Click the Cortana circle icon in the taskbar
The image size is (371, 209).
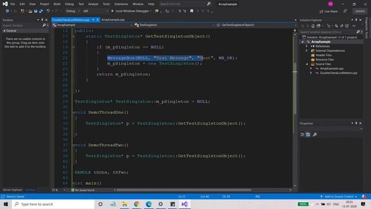[x=100, y=204]
